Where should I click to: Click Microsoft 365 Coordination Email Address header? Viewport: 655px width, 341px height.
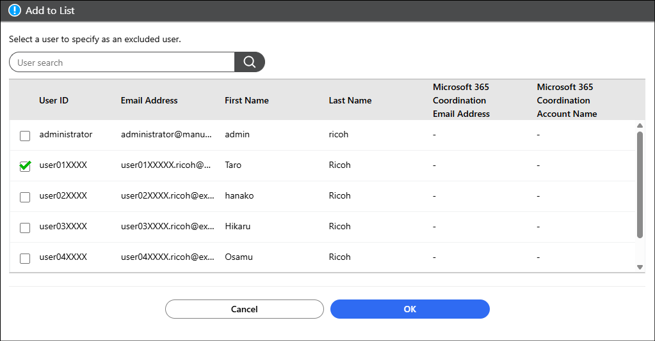[461, 100]
